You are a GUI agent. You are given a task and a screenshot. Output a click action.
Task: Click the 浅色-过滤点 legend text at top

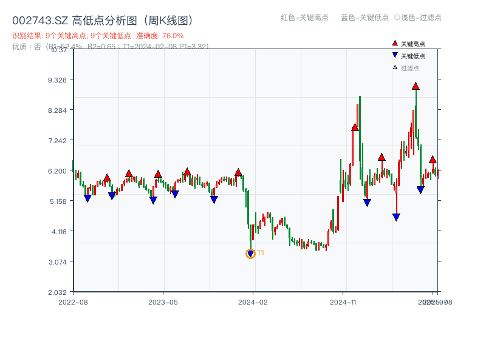(421, 18)
